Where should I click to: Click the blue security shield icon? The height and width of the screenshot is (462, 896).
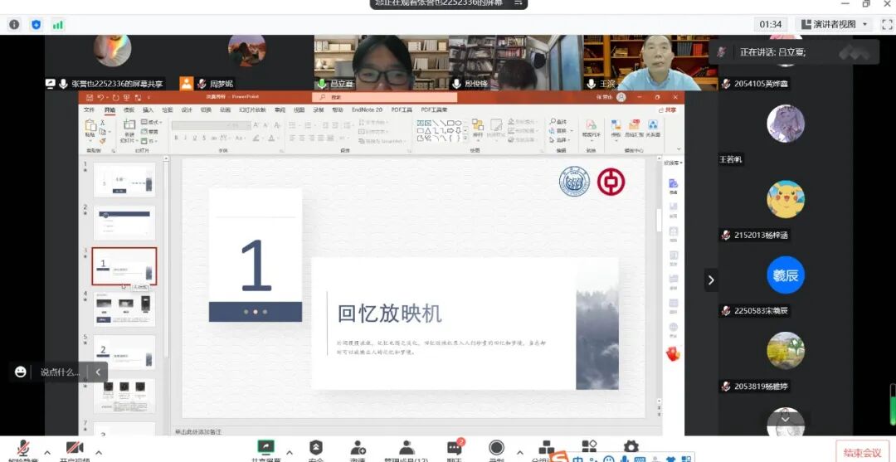[x=36, y=25]
